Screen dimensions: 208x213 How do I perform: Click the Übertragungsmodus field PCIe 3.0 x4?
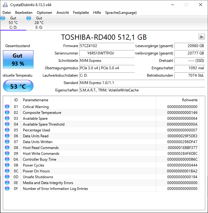pyautogui.click(x=107, y=68)
